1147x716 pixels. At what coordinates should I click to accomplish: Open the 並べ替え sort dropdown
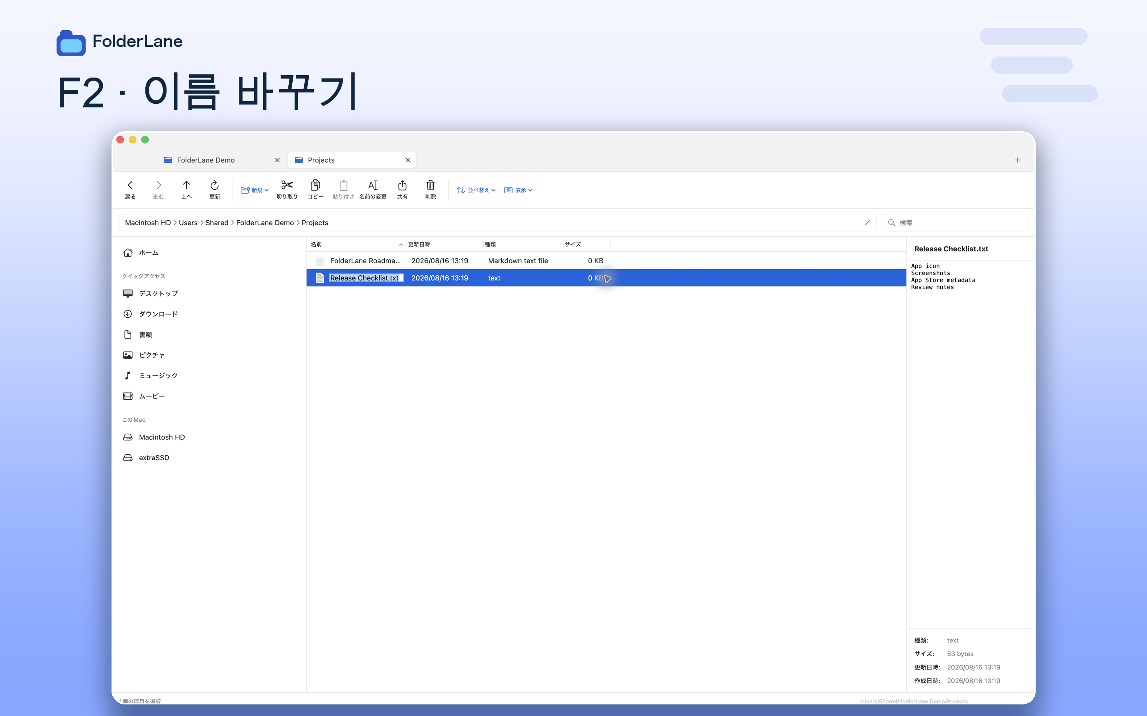476,190
